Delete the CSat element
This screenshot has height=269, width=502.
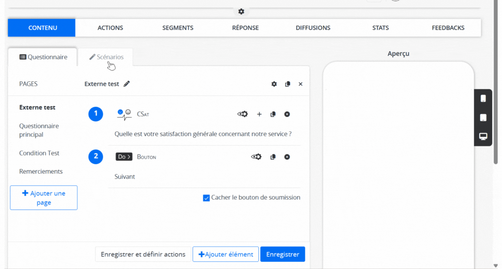point(287,114)
